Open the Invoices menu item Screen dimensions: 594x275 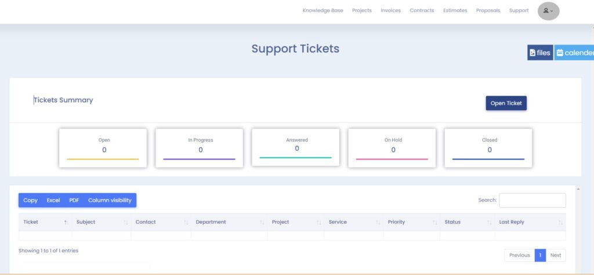390,10
